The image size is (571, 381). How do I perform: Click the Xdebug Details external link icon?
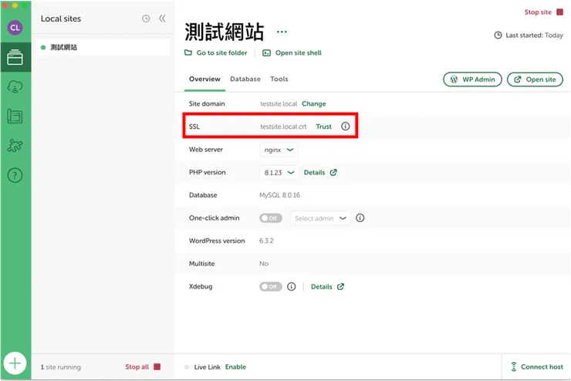340,287
